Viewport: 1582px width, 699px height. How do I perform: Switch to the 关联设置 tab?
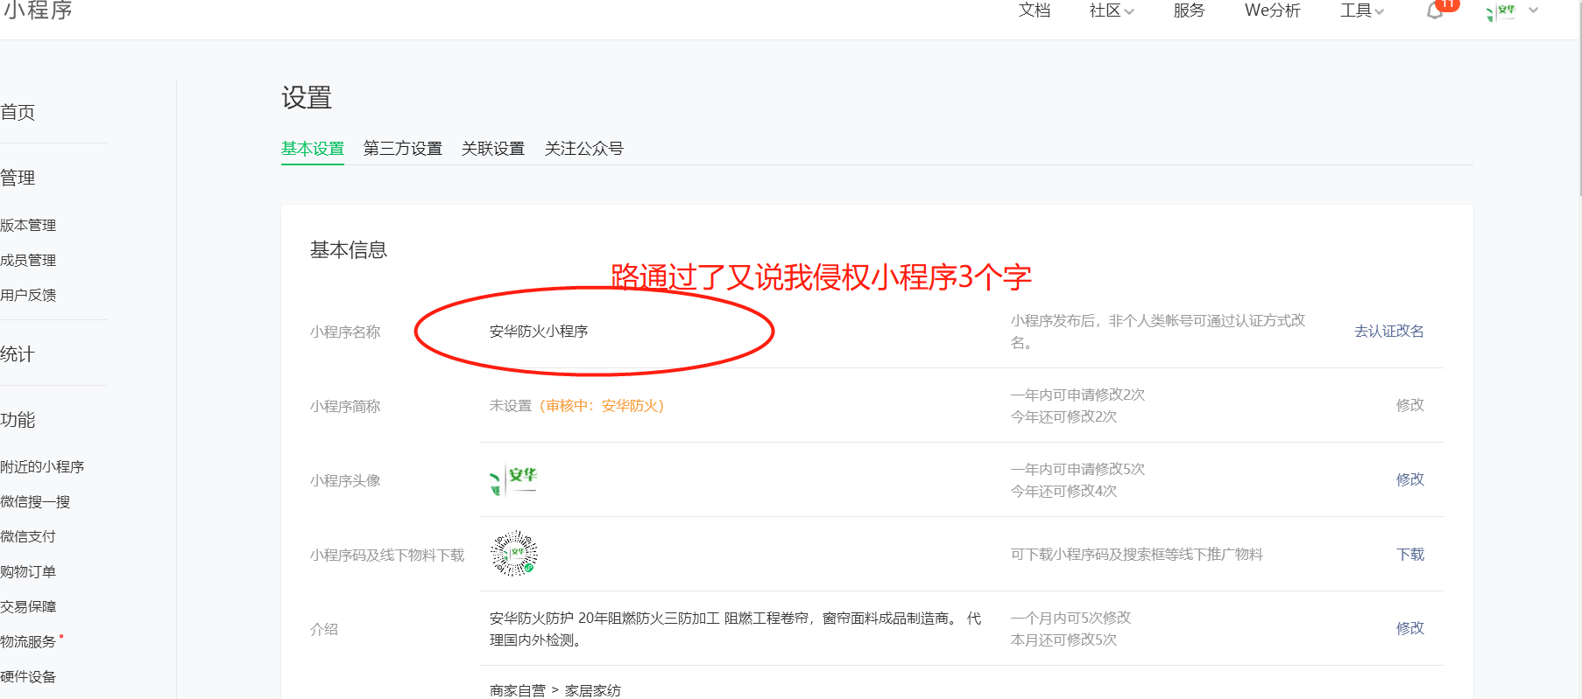pos(493,149)
